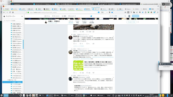Click the jp keyboard layout tray indicator
The width and height of the screenshot is (173, 97).
pos(116,95)
